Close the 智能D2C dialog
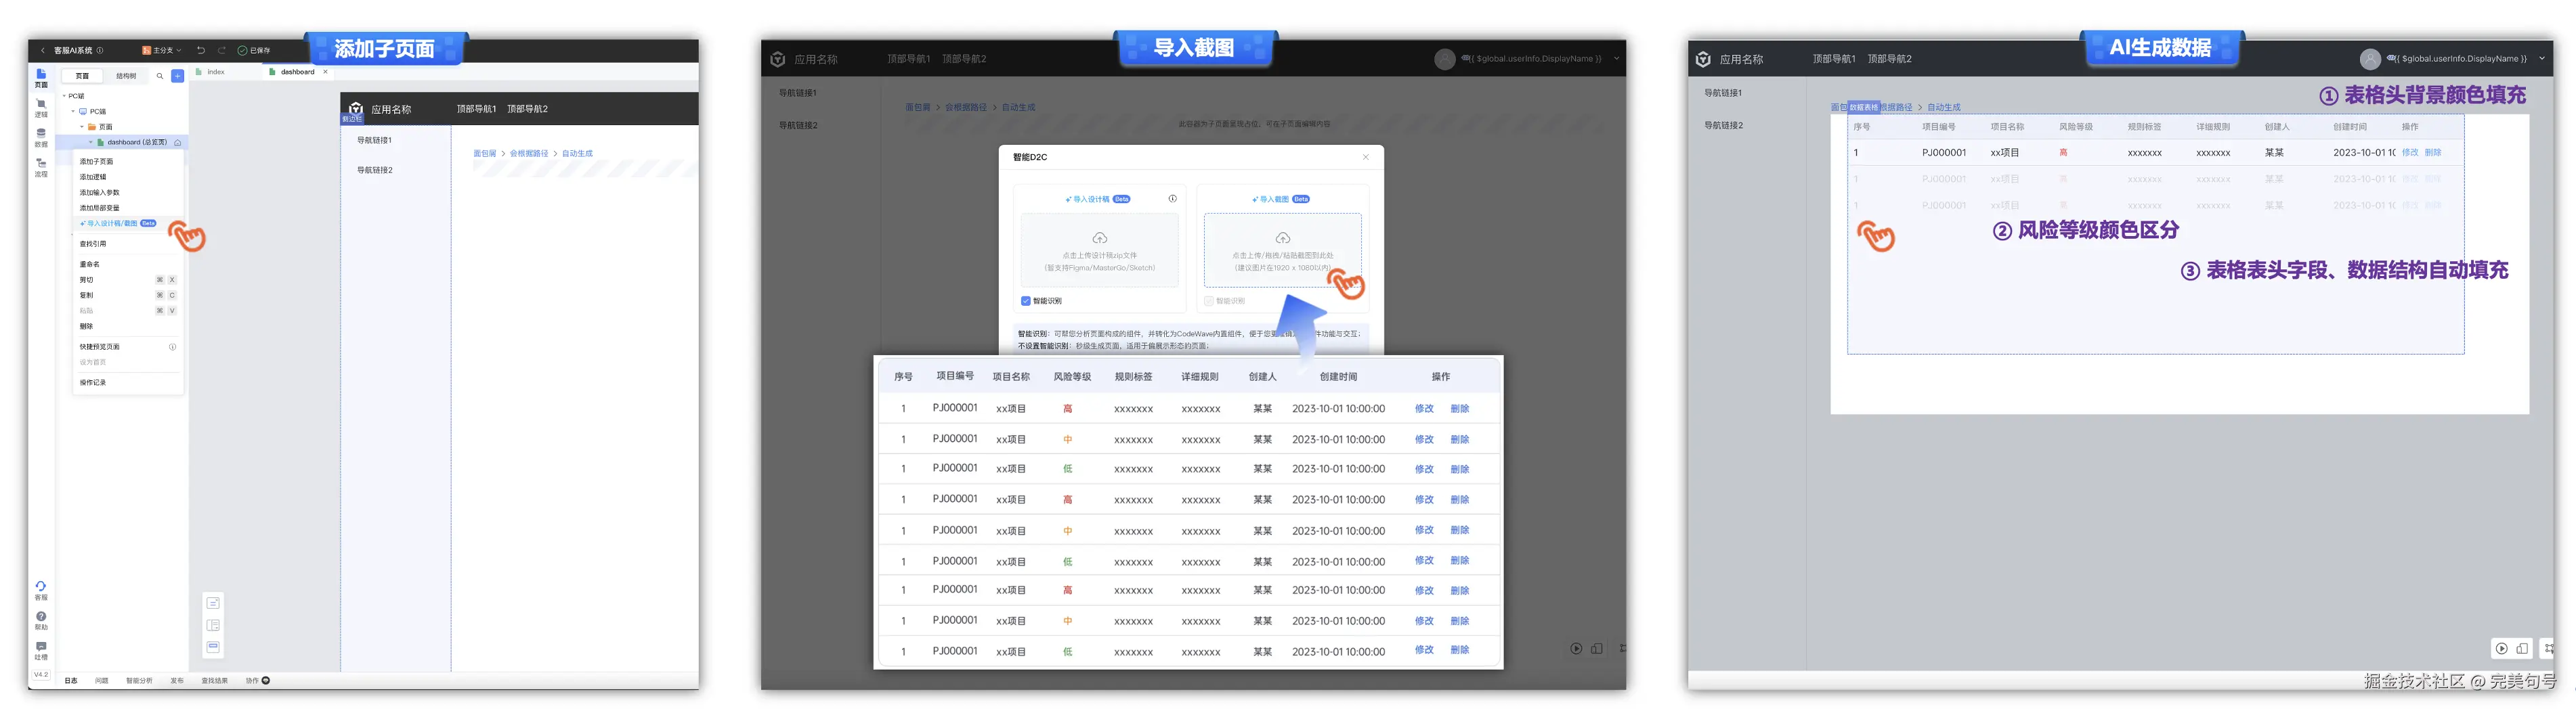This screenshot has width=2576, height=709. pos(1366,157)
